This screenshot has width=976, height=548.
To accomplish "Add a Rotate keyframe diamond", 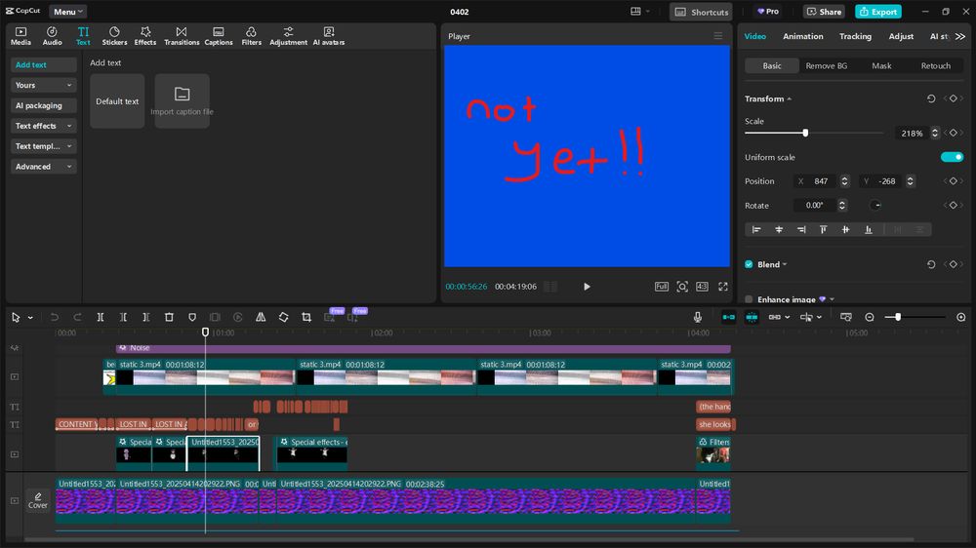I will click(x=953, y=206).
